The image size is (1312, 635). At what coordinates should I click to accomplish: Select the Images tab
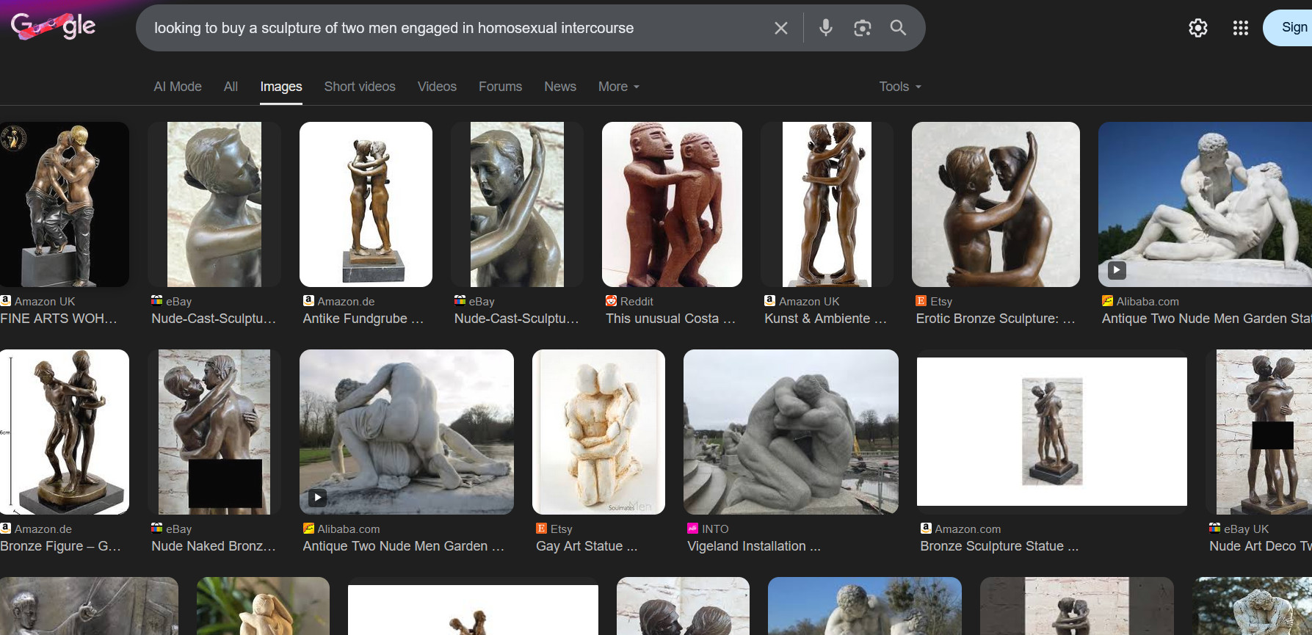(281, 87)
